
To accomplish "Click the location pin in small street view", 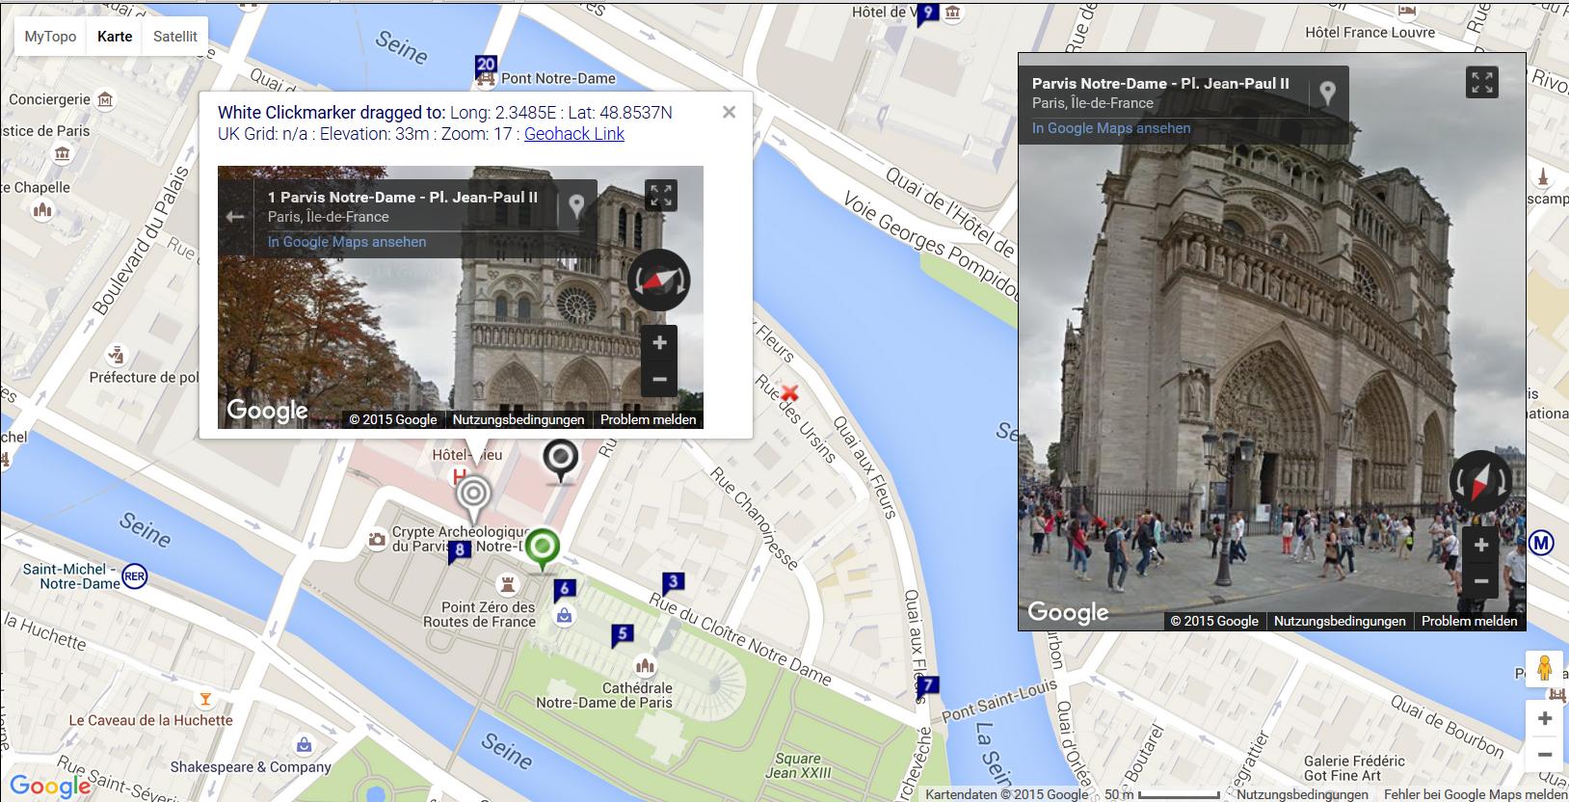I will 576,206.
